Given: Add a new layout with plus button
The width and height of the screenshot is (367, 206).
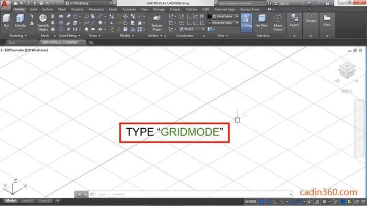Looking at the screenshot, I should [x=57, y=201].
